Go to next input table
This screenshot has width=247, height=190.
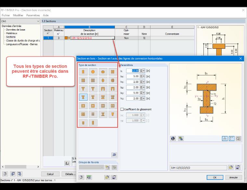click(20, 174)
